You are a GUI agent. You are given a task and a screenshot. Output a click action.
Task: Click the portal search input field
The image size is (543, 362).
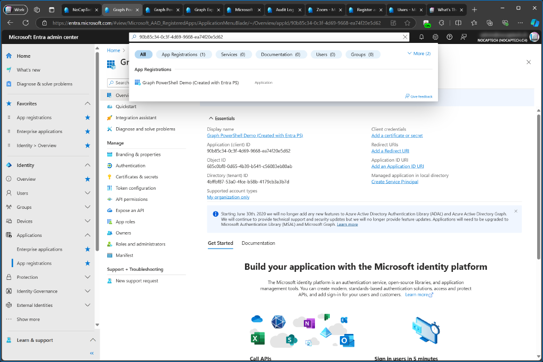tap(269, 37)
